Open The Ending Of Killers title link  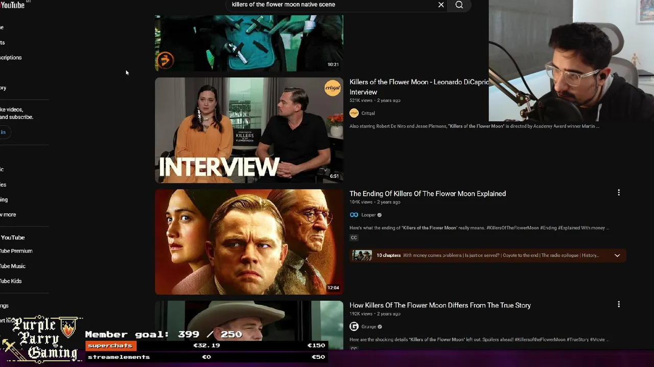pyautogui.click(x=428, y=194)
